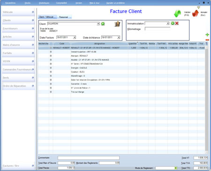Click the Total TTC value field
Viewport: 211px width, 171px height.
click(201, 168)
